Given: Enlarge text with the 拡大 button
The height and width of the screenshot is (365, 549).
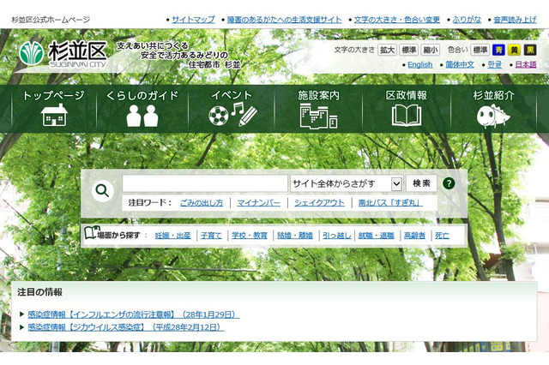Looking at the screenshot, I should click(387, 50).
